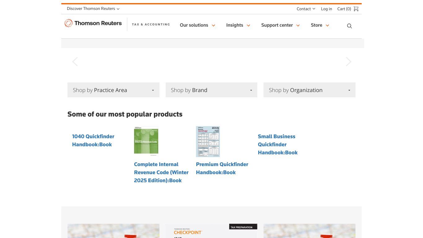Click the Tax & Accounting label
Viewport: 423px width, 238px height.
click(151, 24)
